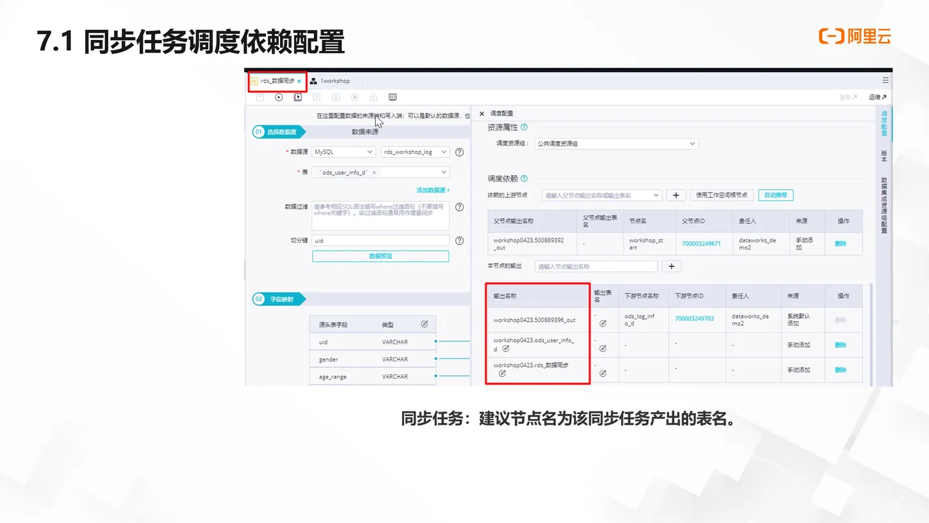Screen dimensions: 929x523
Task: Click the 数据过滤 where-clause text area
Action: tap(380, 216)
